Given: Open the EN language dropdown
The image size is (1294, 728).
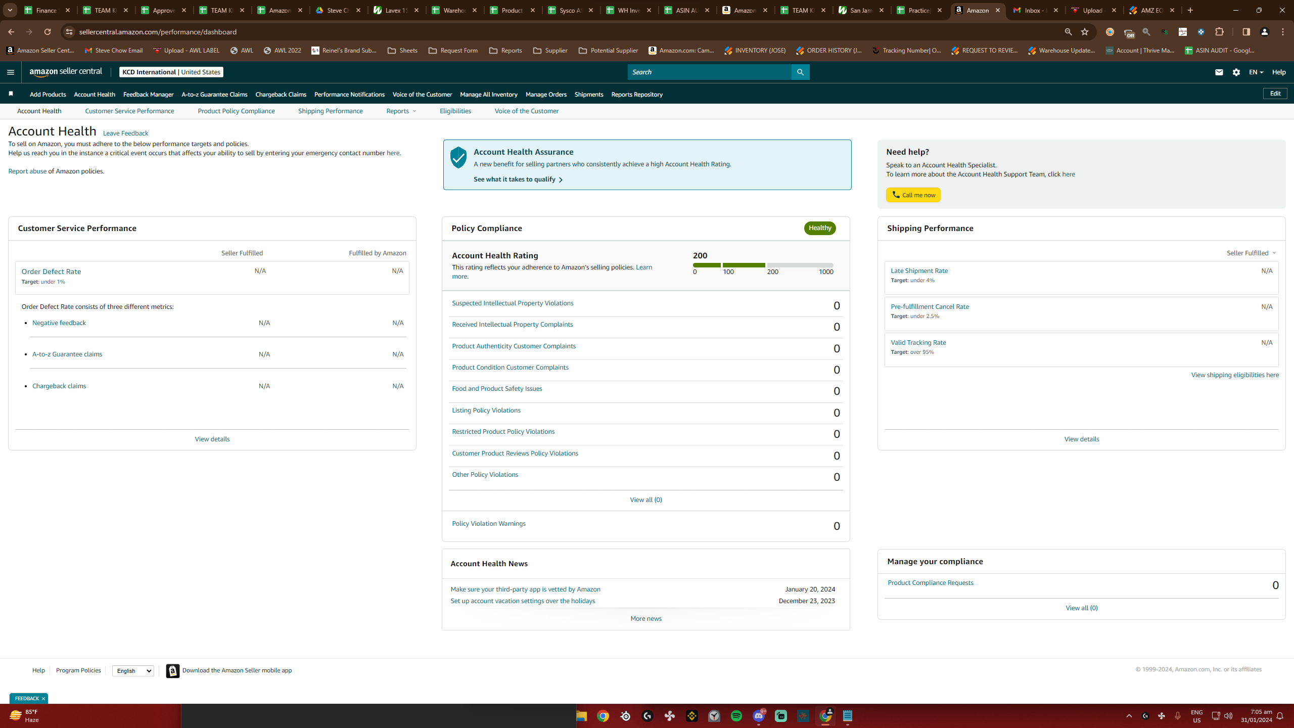Looking at the screenshot, I should (x=1256, y=72).
